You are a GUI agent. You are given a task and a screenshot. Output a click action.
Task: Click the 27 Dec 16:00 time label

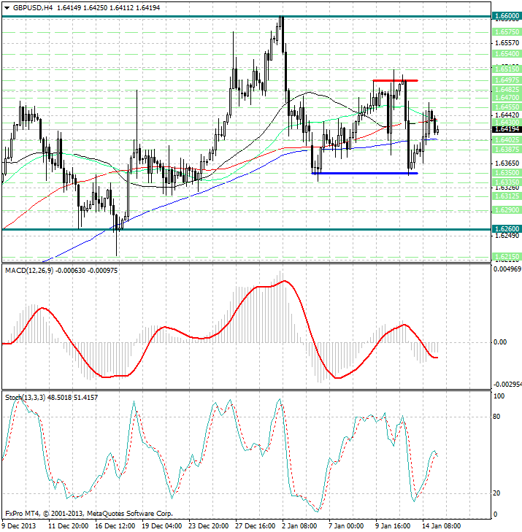(x=256, y=526)
